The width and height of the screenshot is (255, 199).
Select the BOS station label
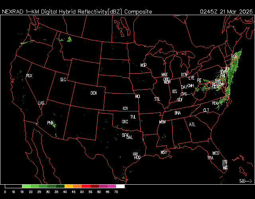coord(234,57)
